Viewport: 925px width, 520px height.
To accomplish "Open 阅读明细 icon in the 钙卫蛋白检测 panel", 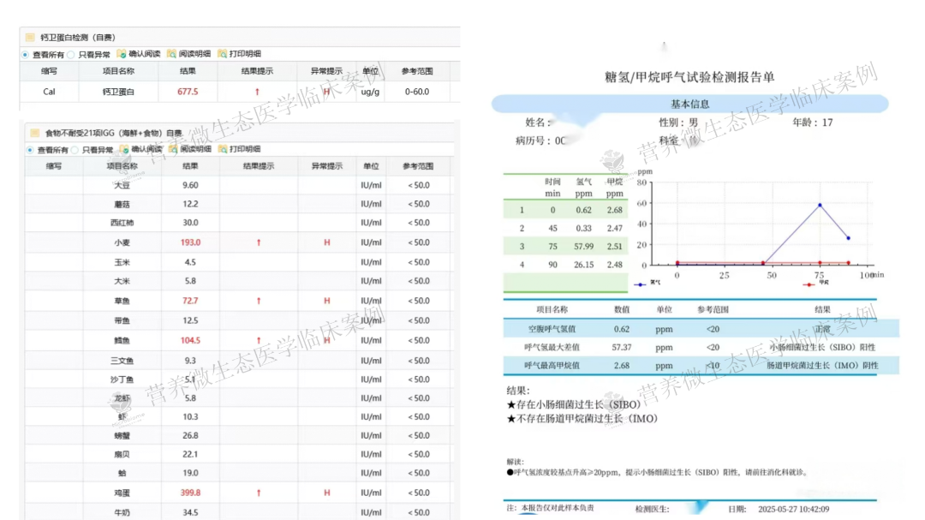I will [172, 54].
